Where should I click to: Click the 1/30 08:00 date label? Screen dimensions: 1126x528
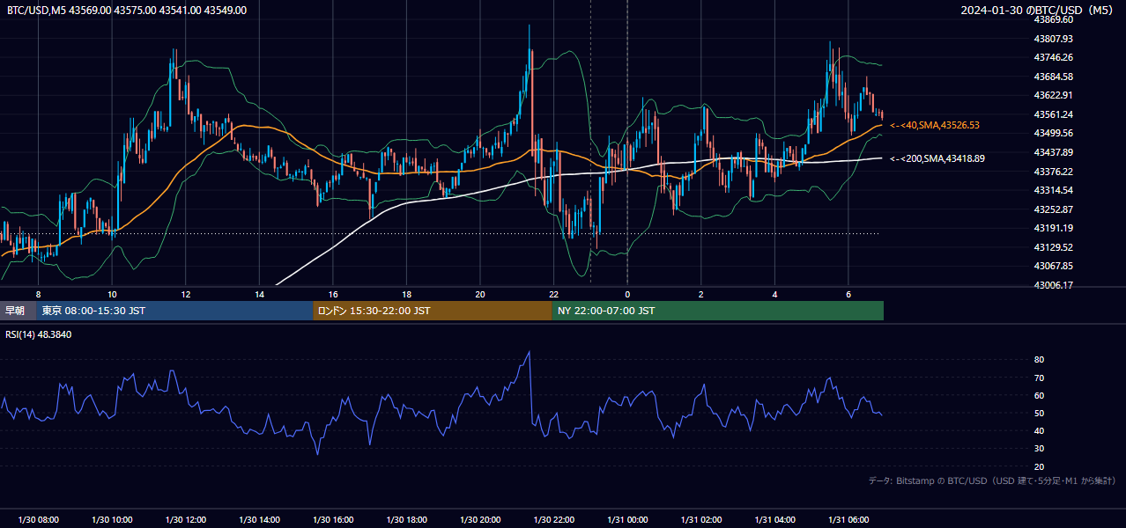coord(38,520)
